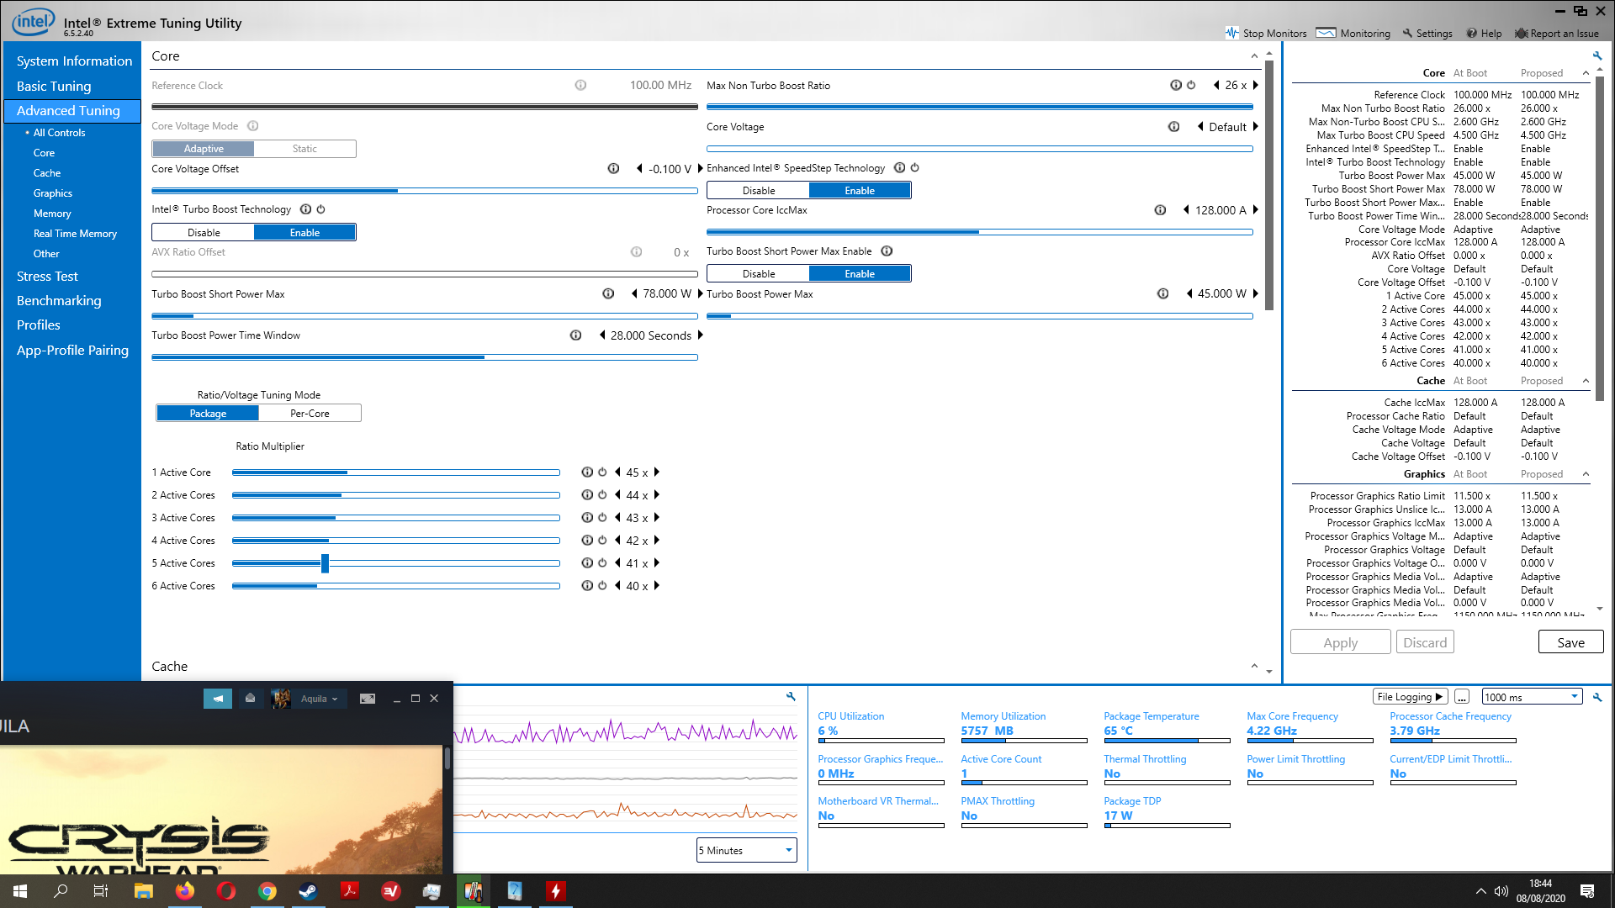Open Help from top toolbar
This screenshot has width=1615, height=908.
click(x=1484, y=34)
